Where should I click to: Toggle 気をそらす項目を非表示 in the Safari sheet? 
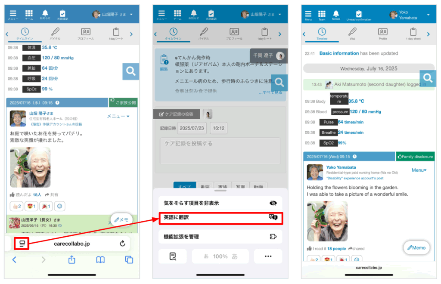tap(220, 203)
